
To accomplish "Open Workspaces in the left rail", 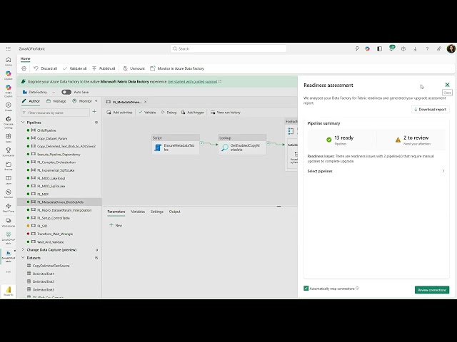I will [9, 222].
